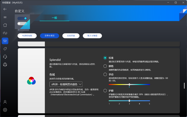Click the Splendid RGB color circles icon

click(31, 81)
